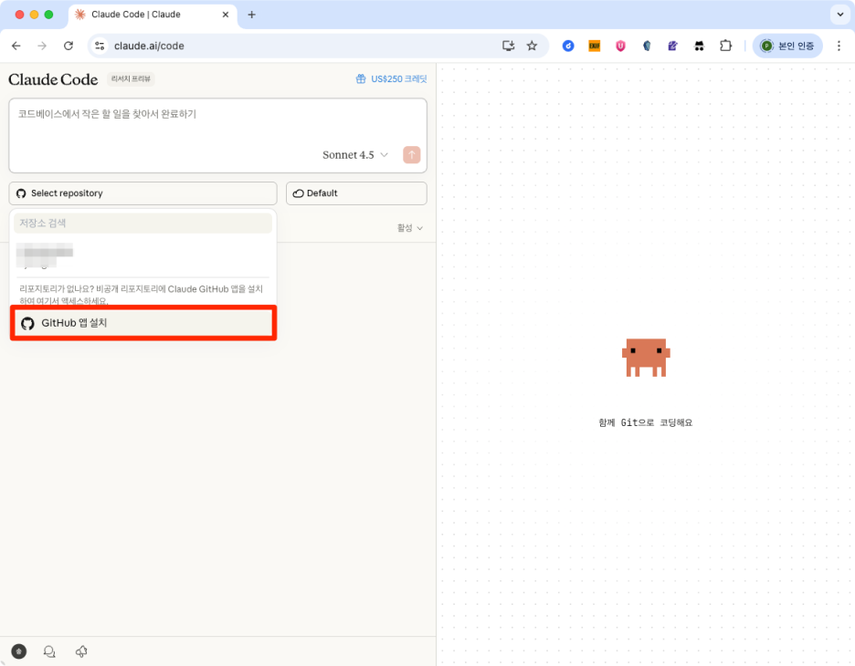Open the Default environment selector
Image resolution: width=855 pixels, height=666 pixels.
tap(356, 193)
